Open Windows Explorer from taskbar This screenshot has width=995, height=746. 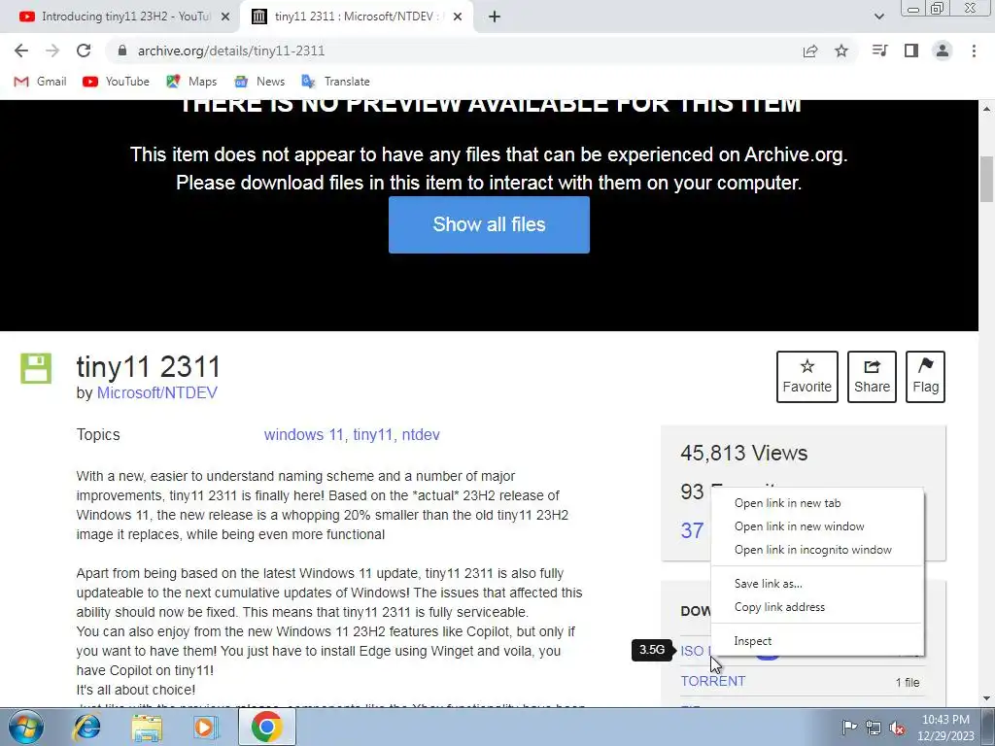click(147, 728)
